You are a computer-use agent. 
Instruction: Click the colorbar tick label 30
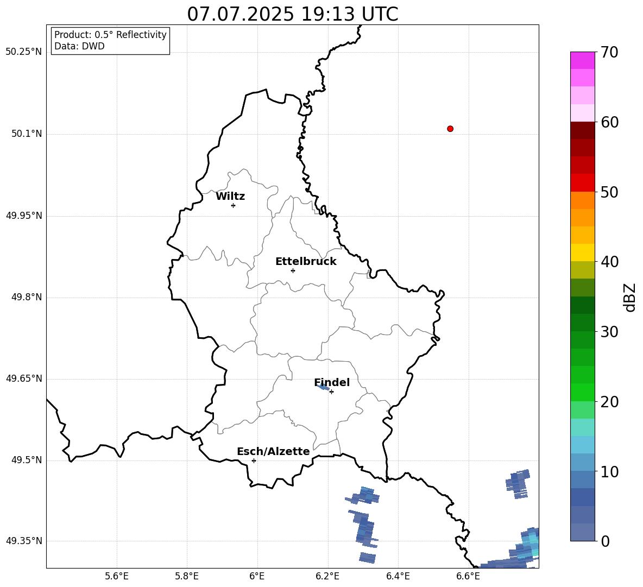tap(609, 332)
